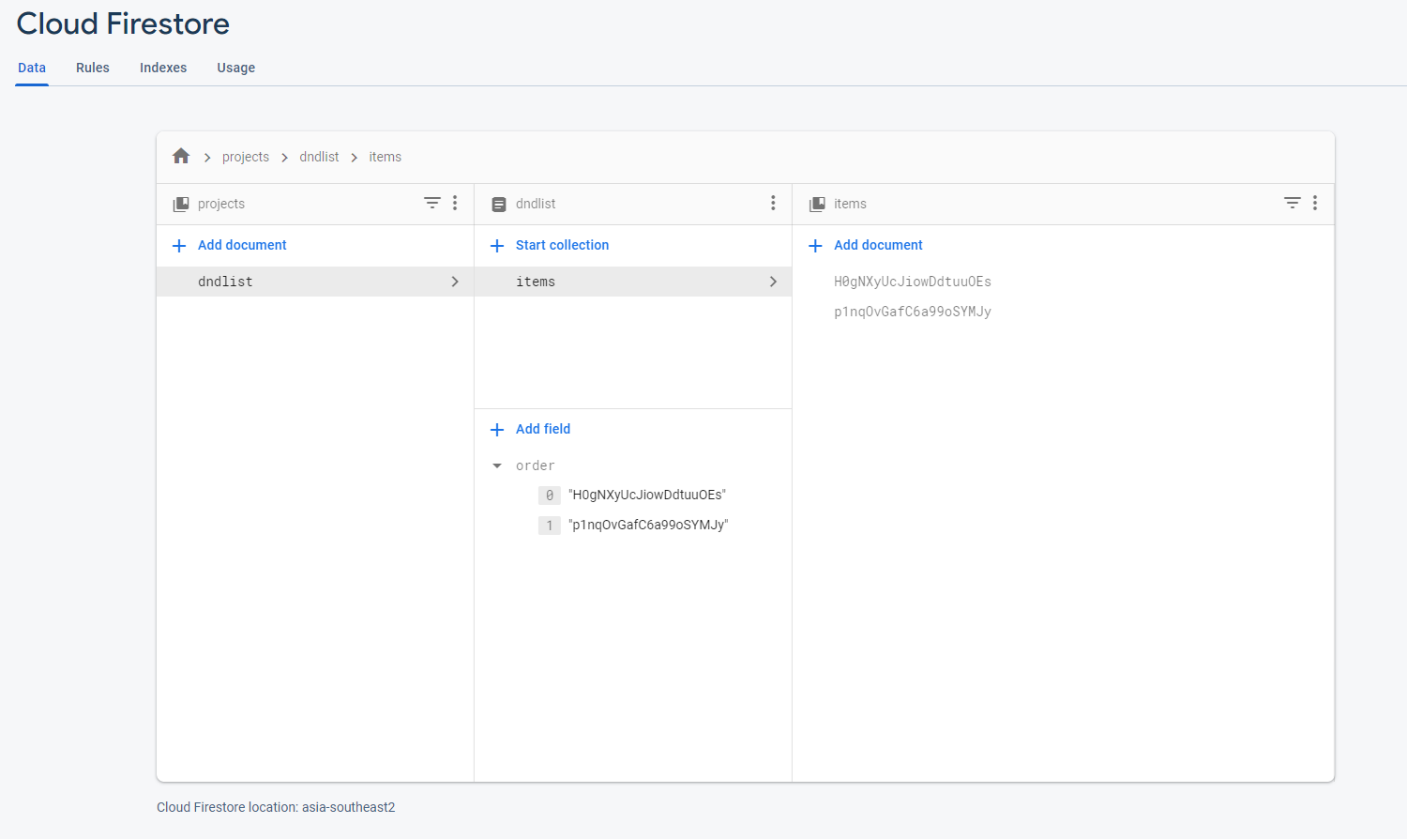This screenshot has width=1407, height=839.
Task: Expand items row chevron in dndlist column
Action: [x=773, y=282]
